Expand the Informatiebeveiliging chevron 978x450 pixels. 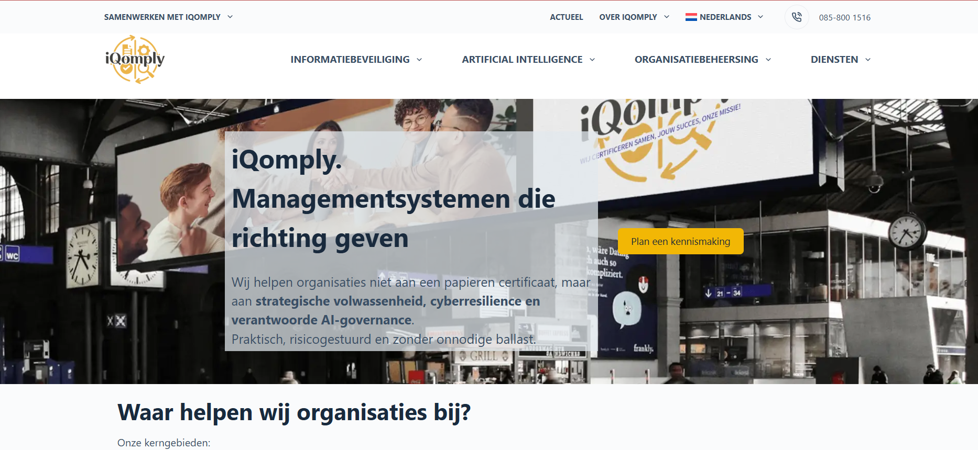[x=419, y=60]
